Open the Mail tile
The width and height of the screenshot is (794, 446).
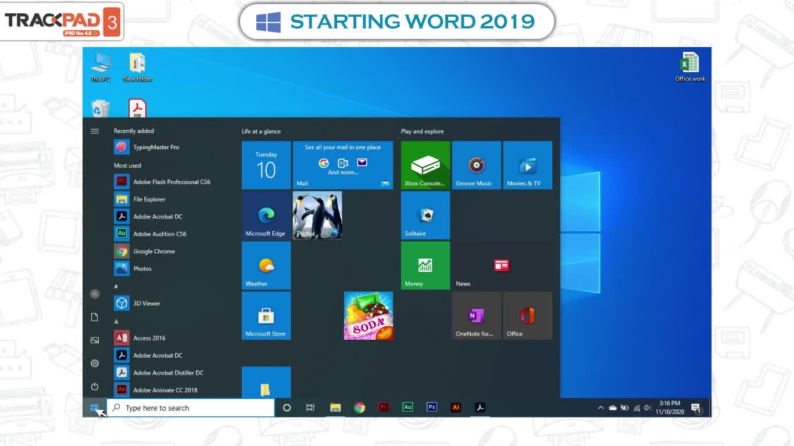[343, 165]
